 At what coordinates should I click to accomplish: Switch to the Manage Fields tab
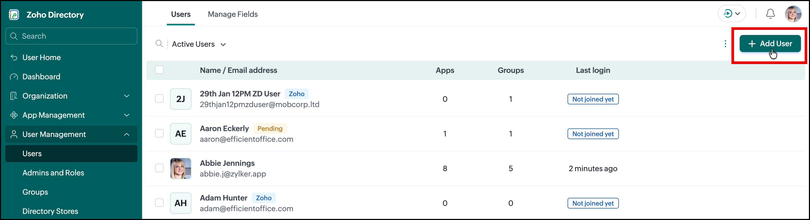[x=233, y=14]
